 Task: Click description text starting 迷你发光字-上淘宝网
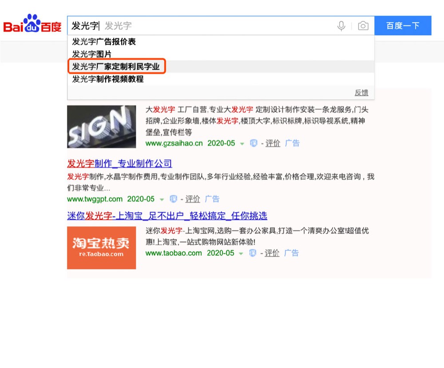coord(257,236)
